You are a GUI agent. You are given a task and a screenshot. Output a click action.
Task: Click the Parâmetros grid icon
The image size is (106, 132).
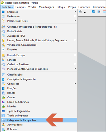3,16
